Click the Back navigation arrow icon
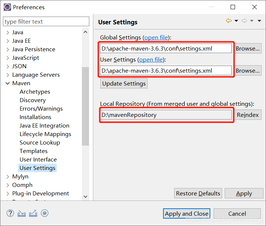 229,21
